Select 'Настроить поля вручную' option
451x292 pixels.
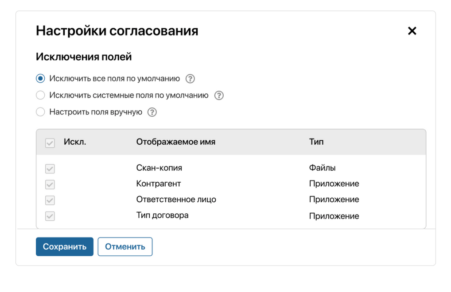(40, 112)
